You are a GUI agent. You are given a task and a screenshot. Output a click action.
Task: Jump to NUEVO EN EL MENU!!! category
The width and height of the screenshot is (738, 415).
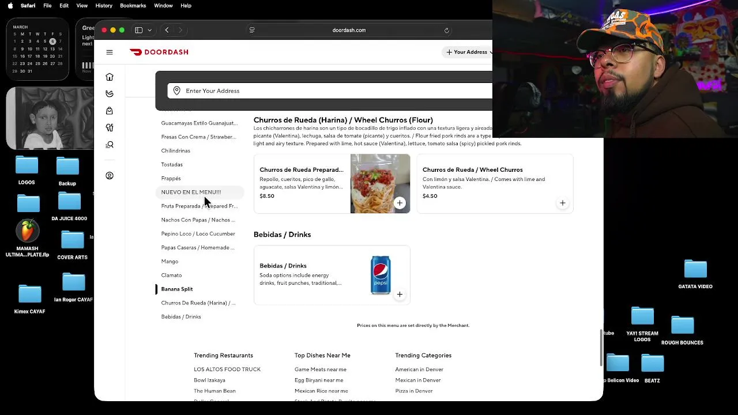pos(199,193)
